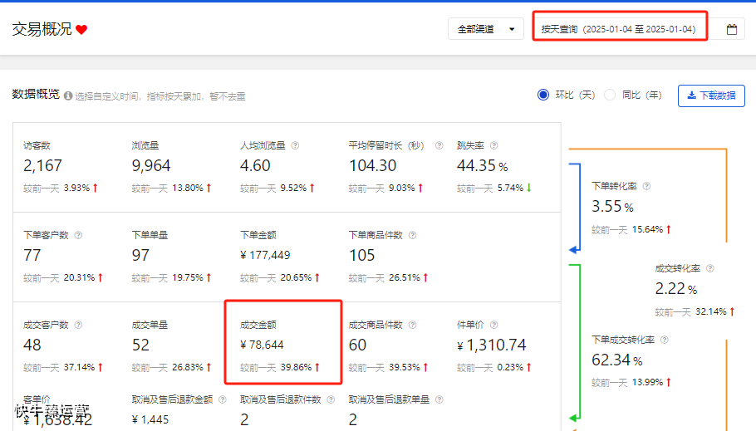Select the 同比 (年) radio button

pos(610,95)
